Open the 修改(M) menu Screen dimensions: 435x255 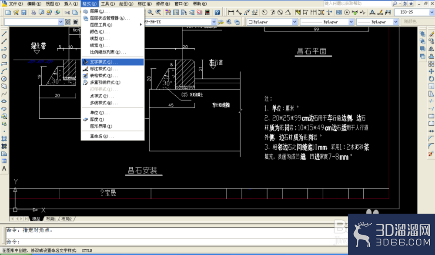(x=163, y=3)
